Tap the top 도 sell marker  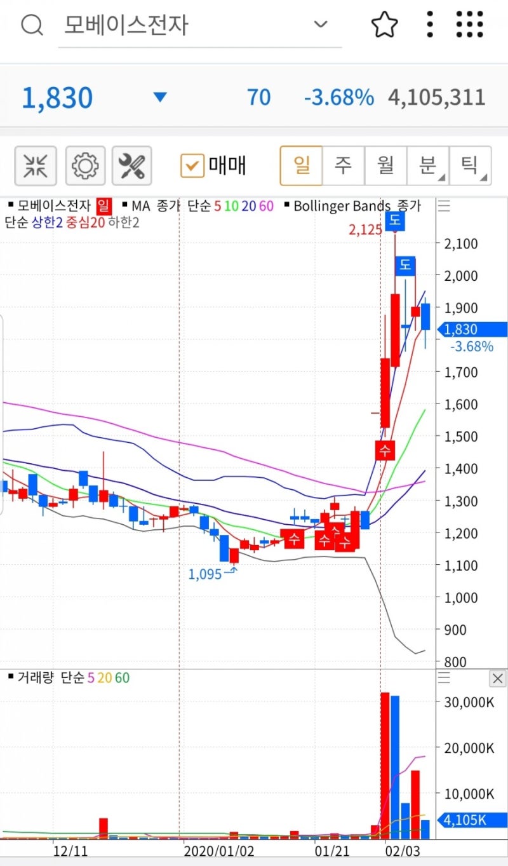coord(394,220)
